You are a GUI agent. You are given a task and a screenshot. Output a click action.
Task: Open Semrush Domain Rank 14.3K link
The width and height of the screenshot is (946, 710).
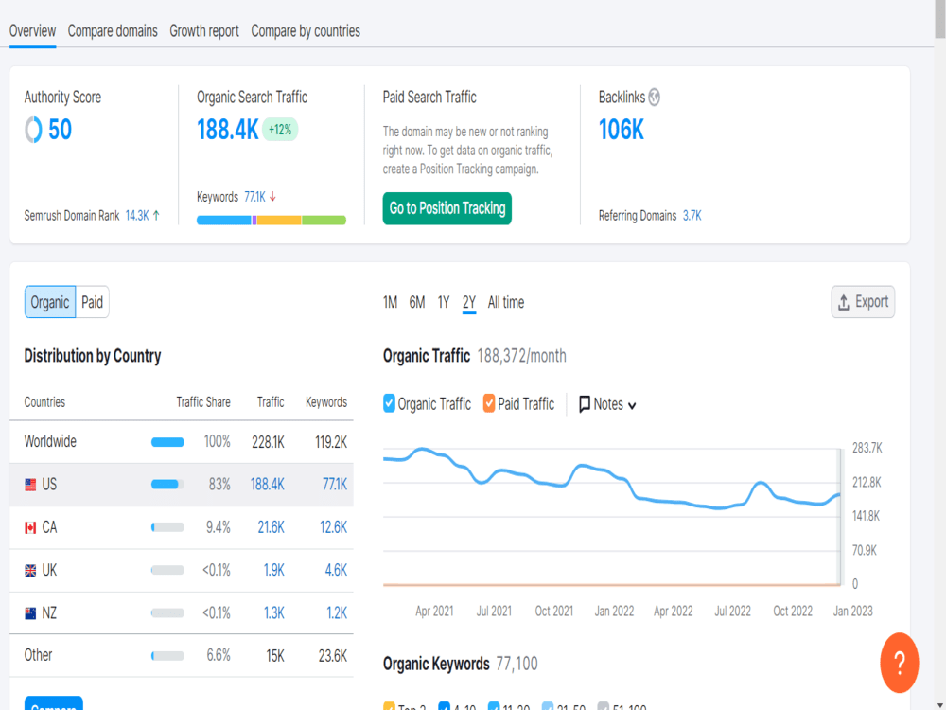coord(137,216)
